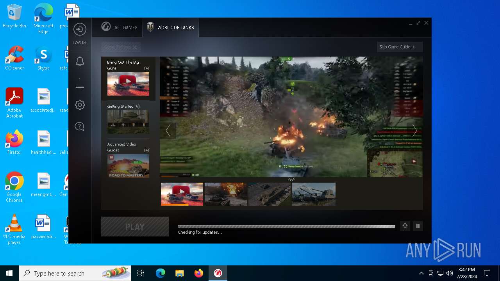The image size is (500, 281).
Task: Open the volume control in the tray
Action: pos(450,273)
